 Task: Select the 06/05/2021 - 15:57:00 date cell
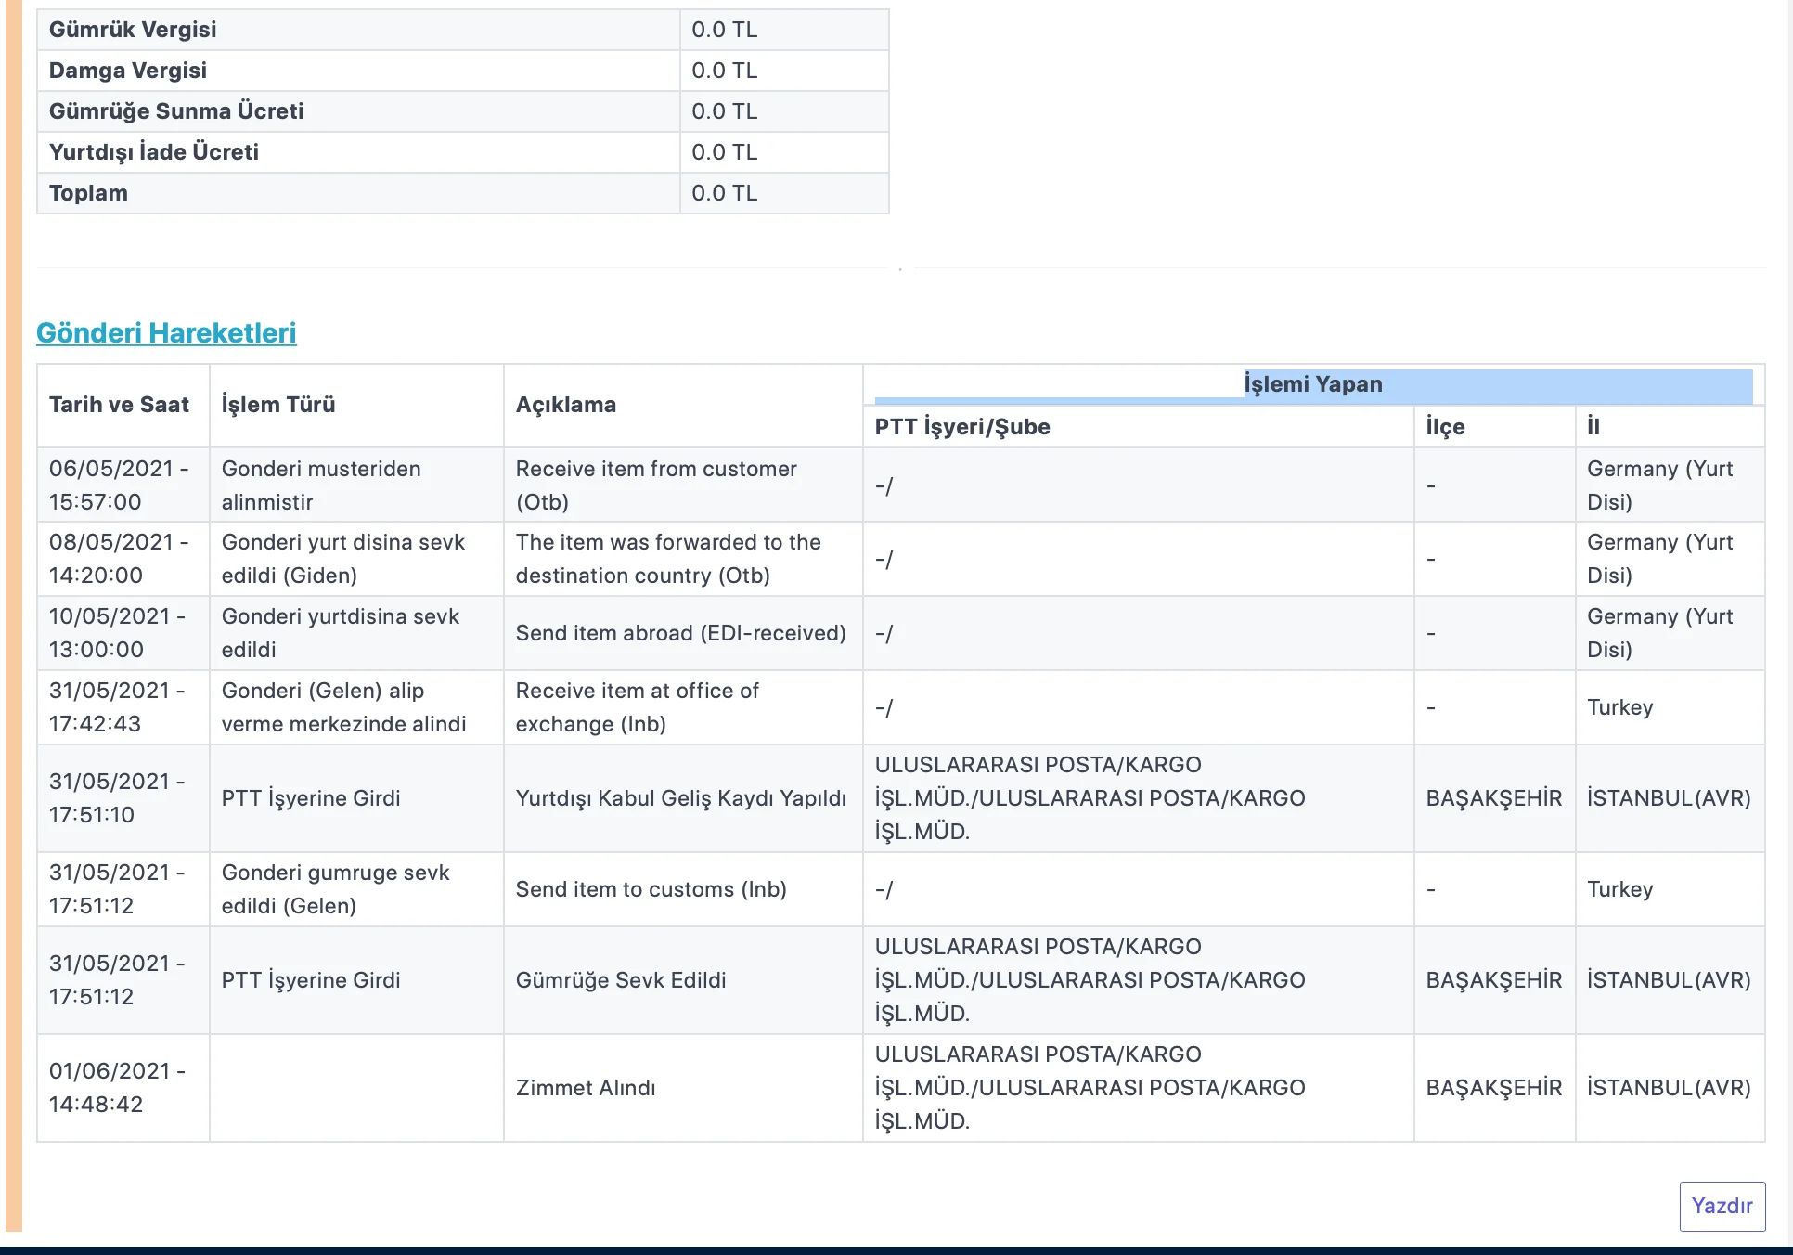tap(119, 485)
